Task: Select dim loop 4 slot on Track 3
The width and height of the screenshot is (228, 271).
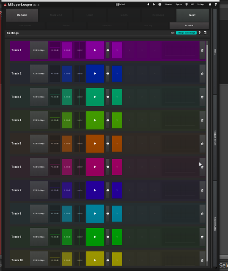Action: click(155, 97)
